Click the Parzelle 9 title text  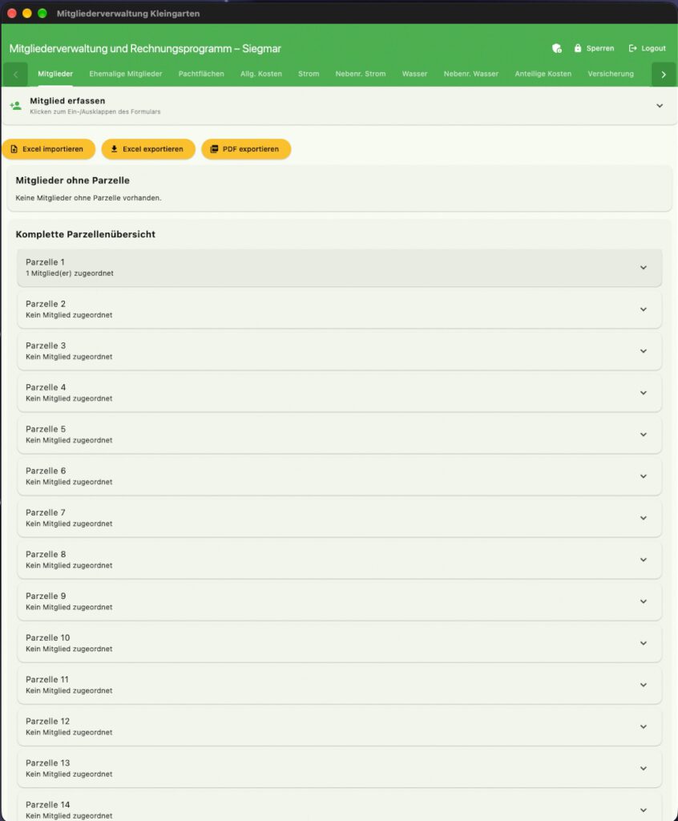coord(46,596)
